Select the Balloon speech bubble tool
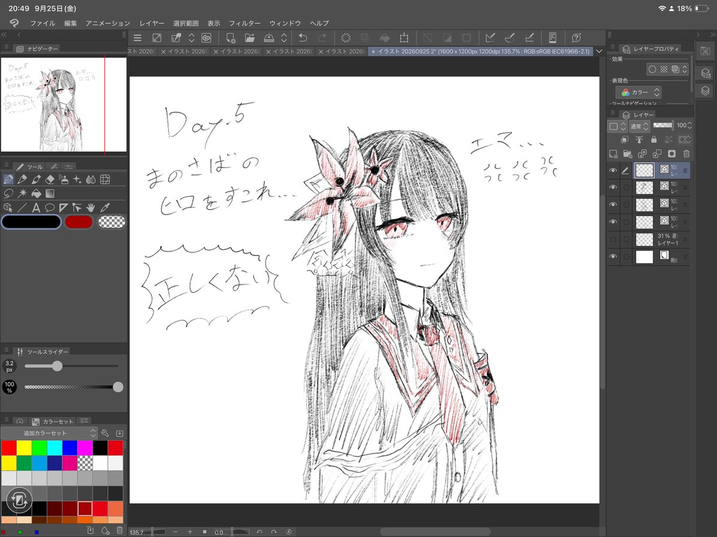Screen dimensions: 717x537 pos(50,208)
